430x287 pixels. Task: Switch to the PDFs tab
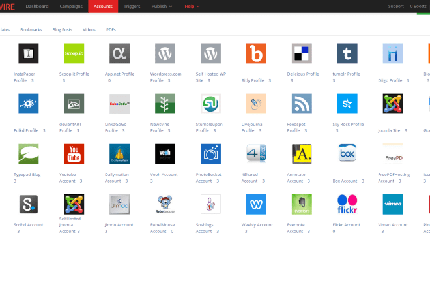coord(111,29)
